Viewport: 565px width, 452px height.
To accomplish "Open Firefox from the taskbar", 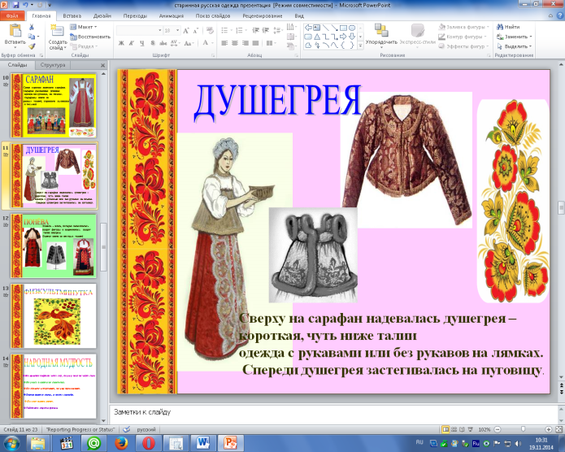I will click(121, 442).
